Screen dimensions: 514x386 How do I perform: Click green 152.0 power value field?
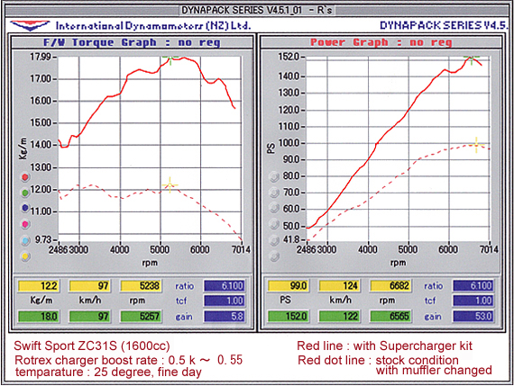tap(289, 317)
